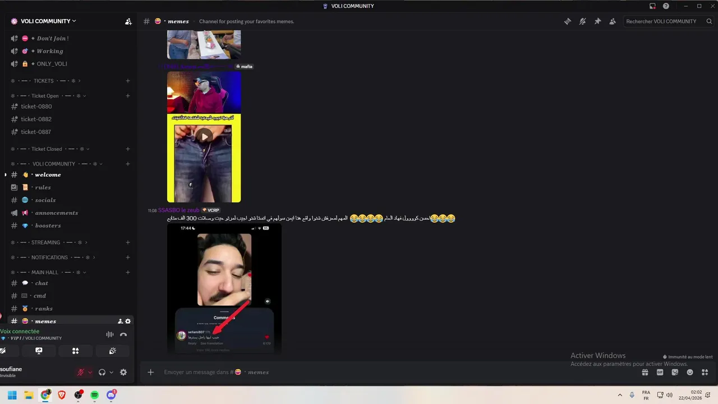718x404 pixels.
Task: Share your screen in voice panel
Action: click(39, 351)
